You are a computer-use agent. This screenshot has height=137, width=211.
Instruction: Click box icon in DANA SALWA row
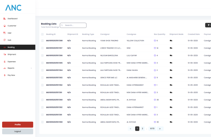pyautogui.click(x=155, y=70)
